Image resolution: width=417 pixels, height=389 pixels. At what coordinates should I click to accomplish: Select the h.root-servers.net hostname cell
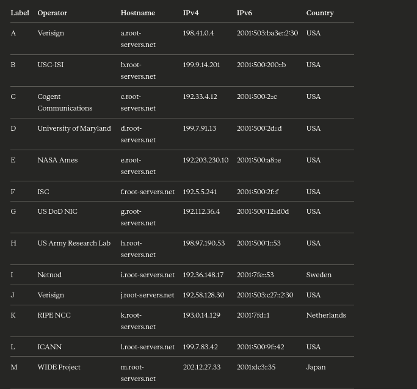[x=138, y=249]
